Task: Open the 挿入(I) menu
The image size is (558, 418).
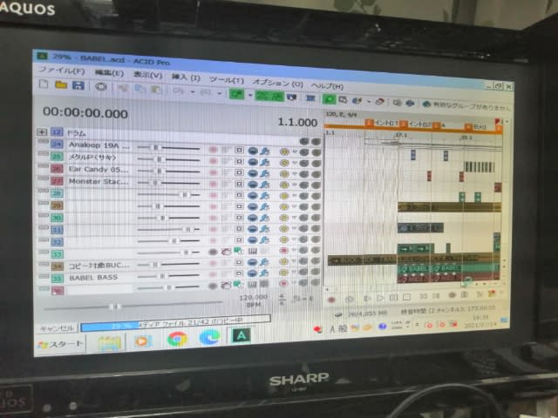Action: 186,78
